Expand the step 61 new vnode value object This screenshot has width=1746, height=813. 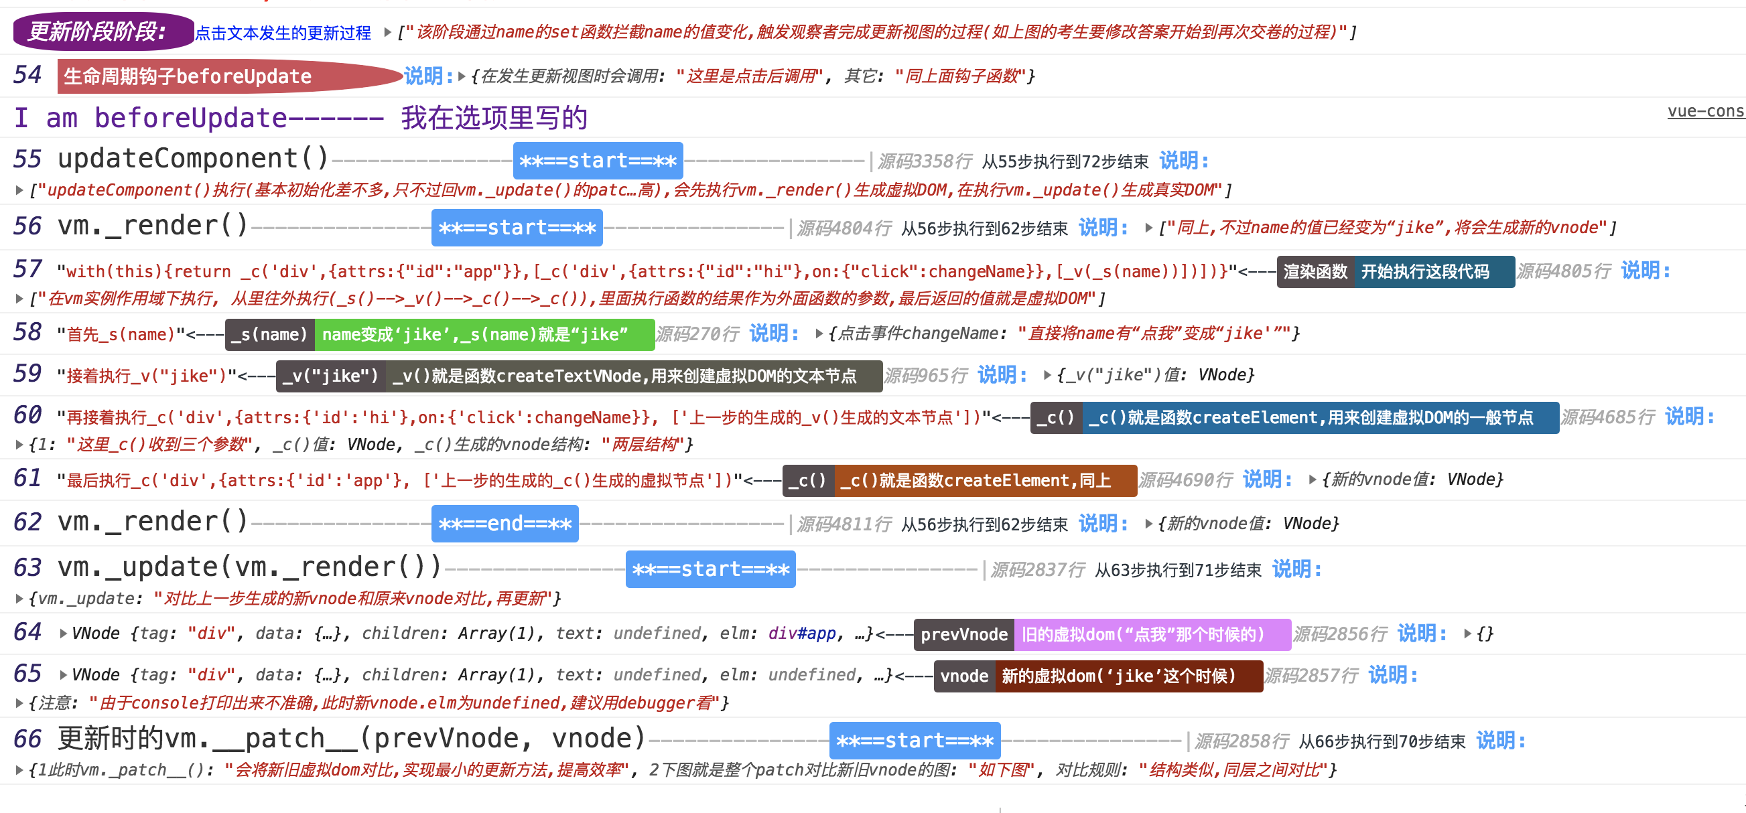point(1313,479)
